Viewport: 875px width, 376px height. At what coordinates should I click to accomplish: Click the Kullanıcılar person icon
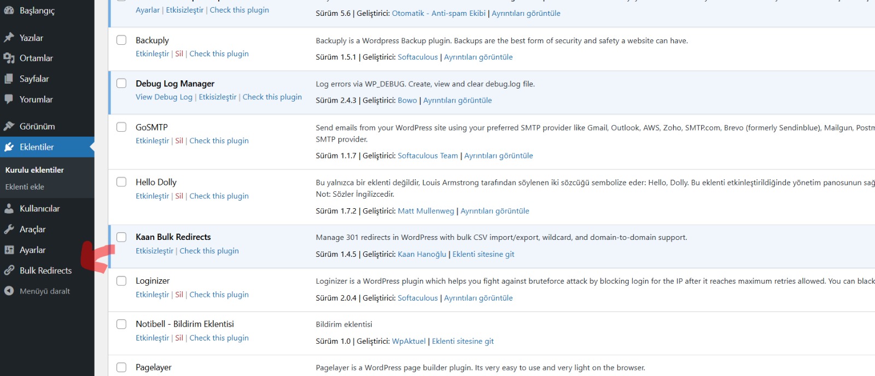(x=9, y=209)
